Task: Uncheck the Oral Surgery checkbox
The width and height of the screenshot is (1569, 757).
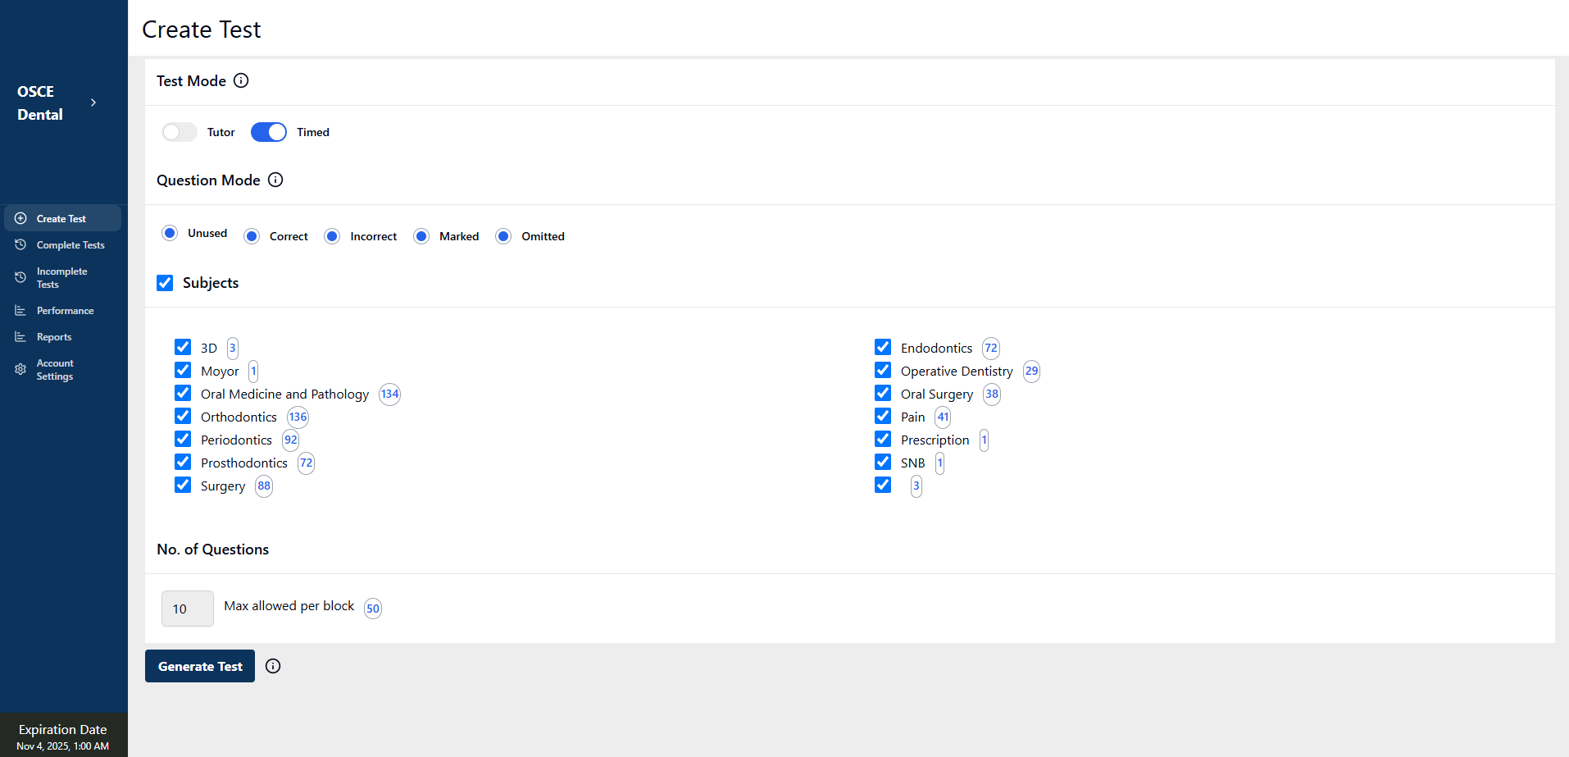Action: (x=883, y=393)
